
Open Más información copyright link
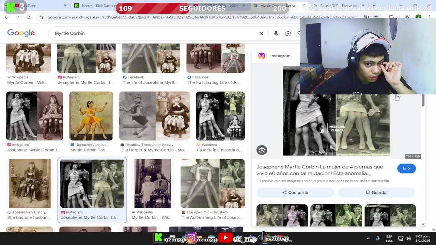(374, 181)
